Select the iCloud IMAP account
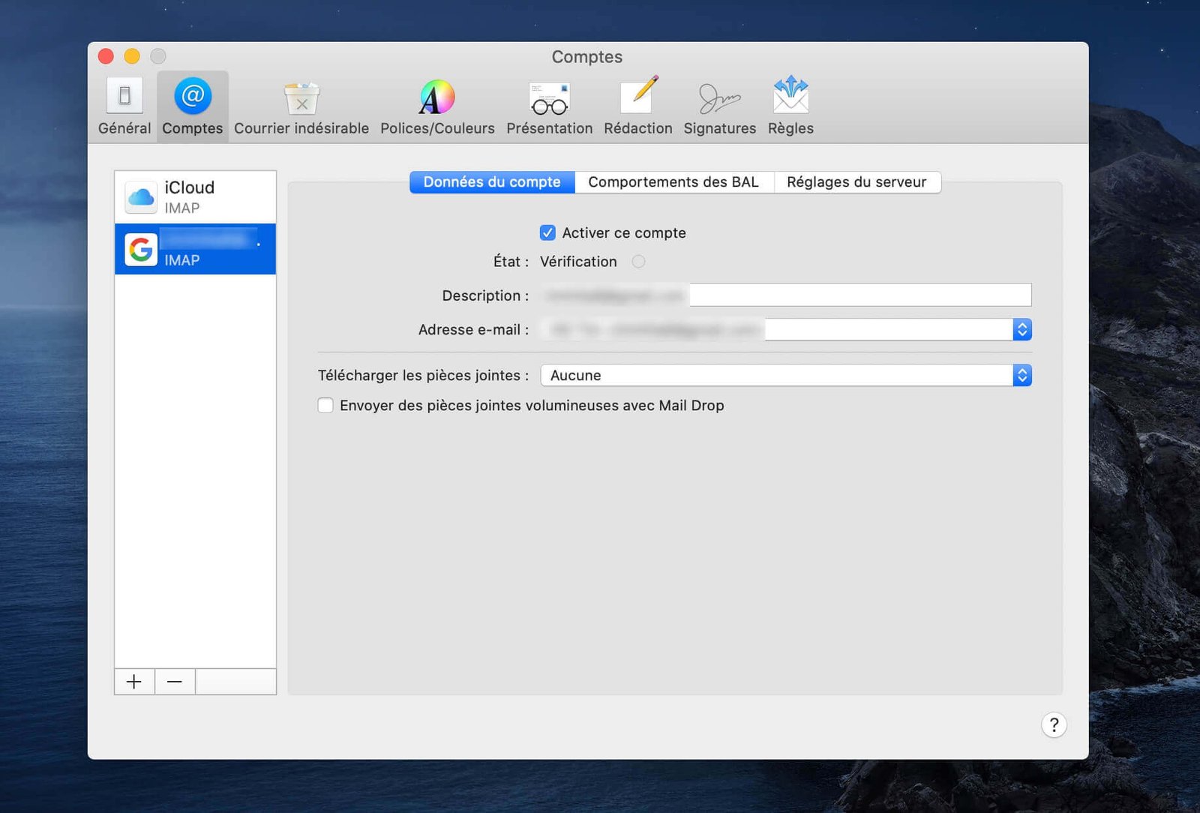1200x813 pixels. 195,197
